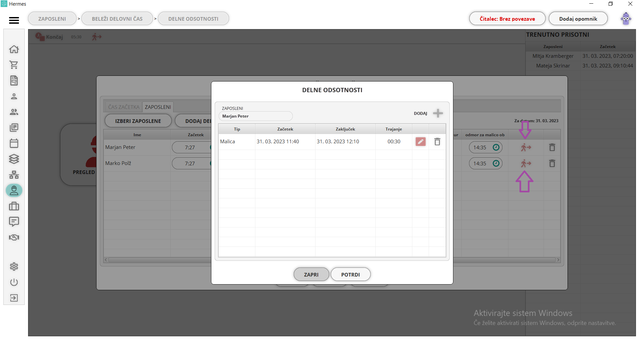The width and height of the screenshot is (640, 342).
Task: Click the walking person icon in top toolbar
Action: 96,37
